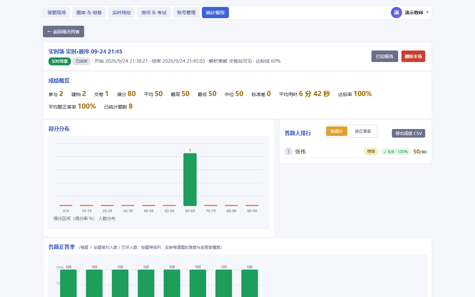Click the 各题正答率 heading
This screenshot has width=475, height=297.
click(x=62, y=247)
